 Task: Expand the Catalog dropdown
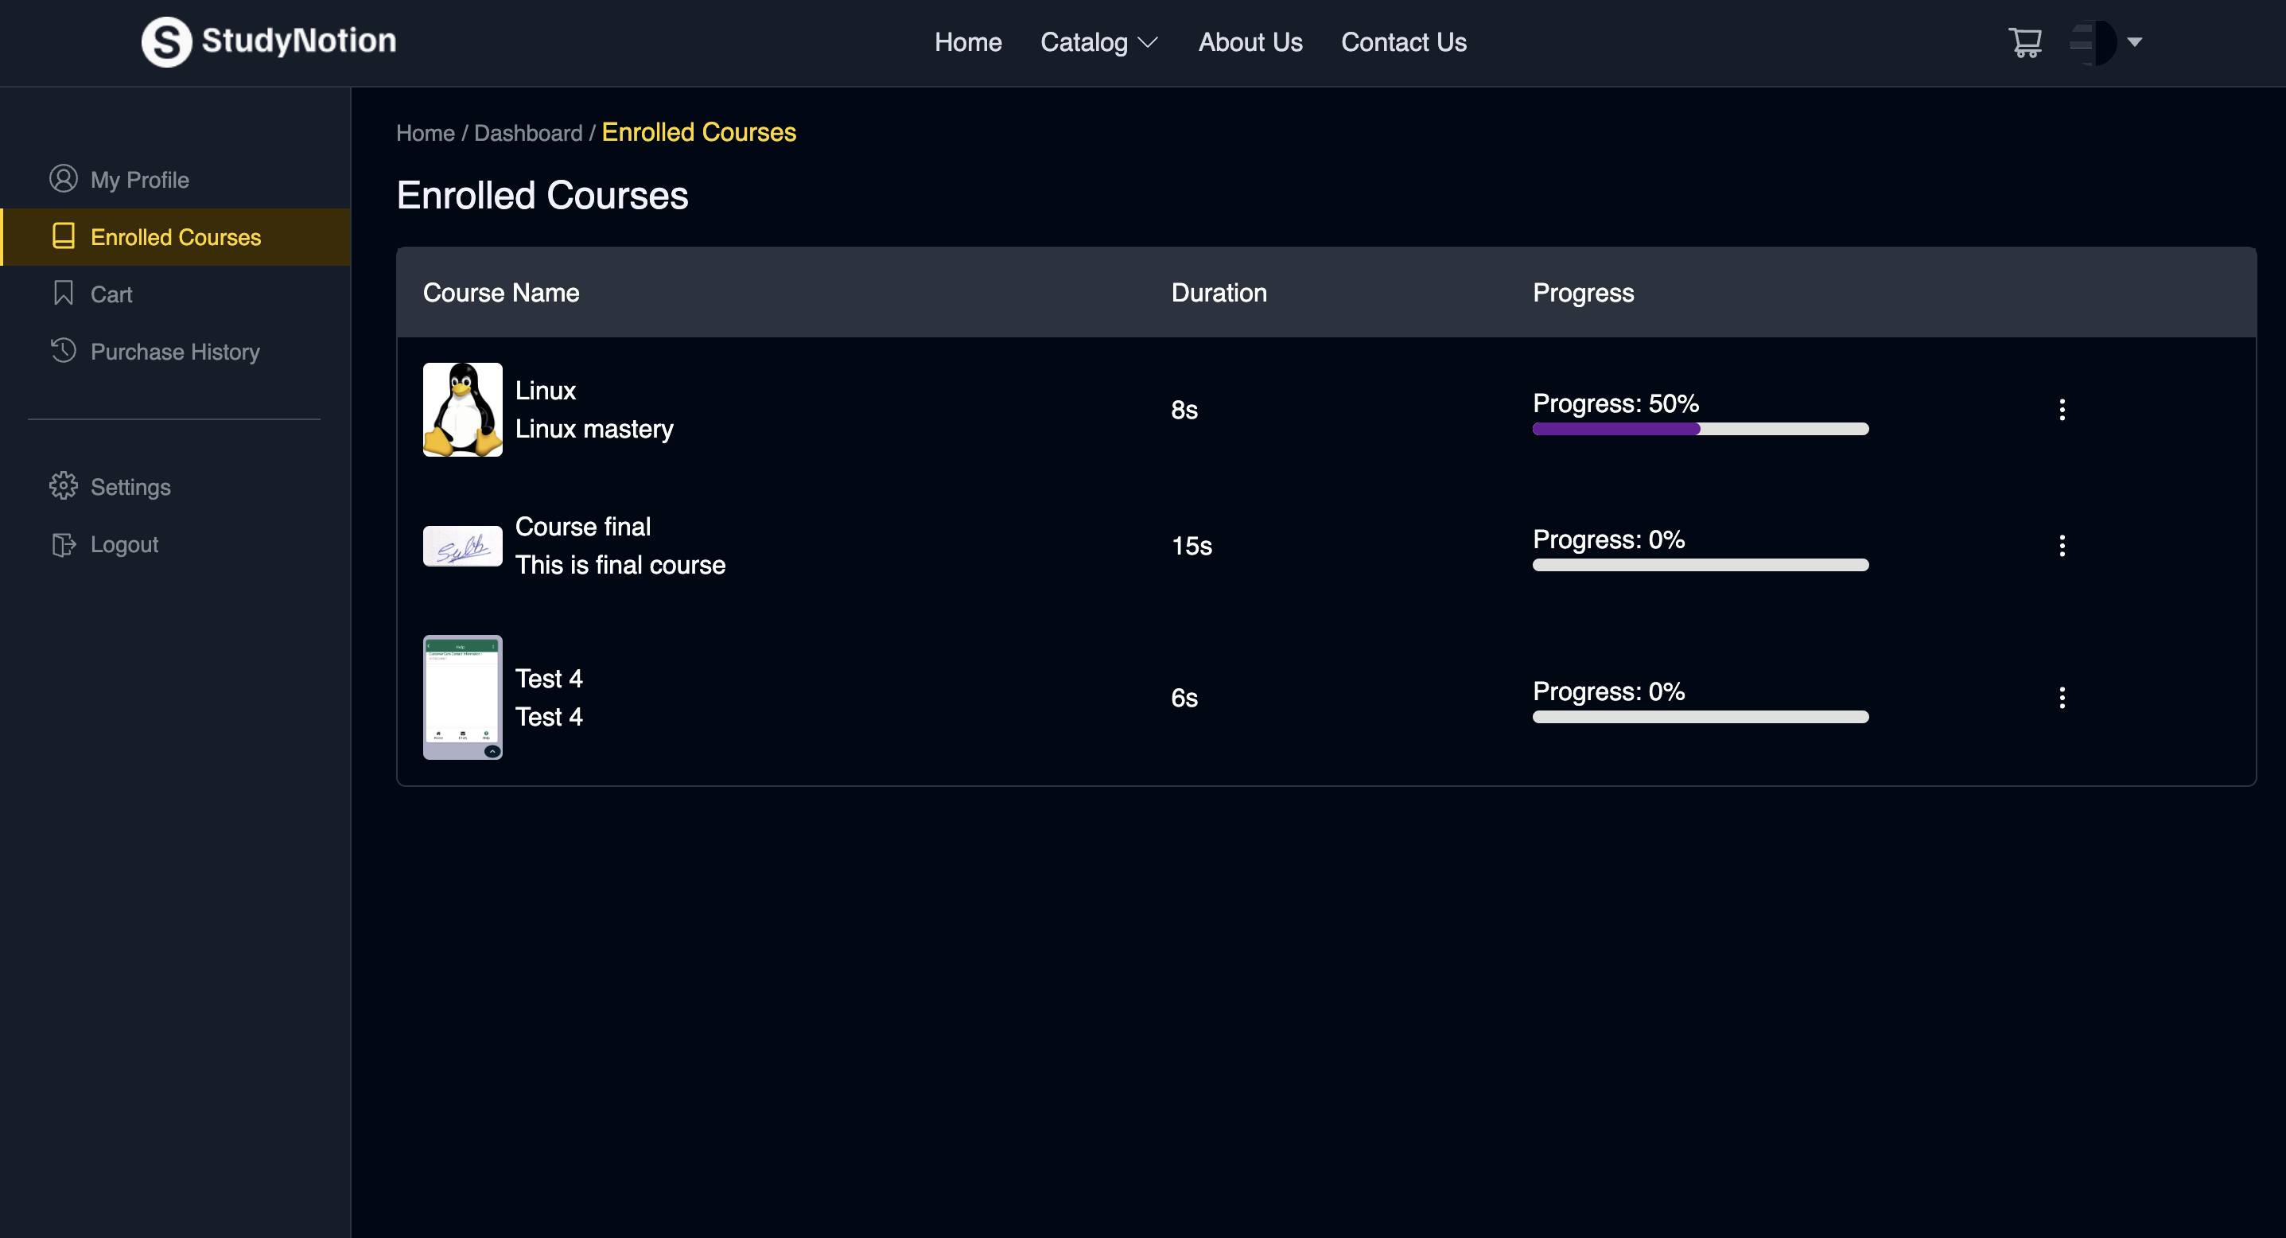(x=1098, y=41)
